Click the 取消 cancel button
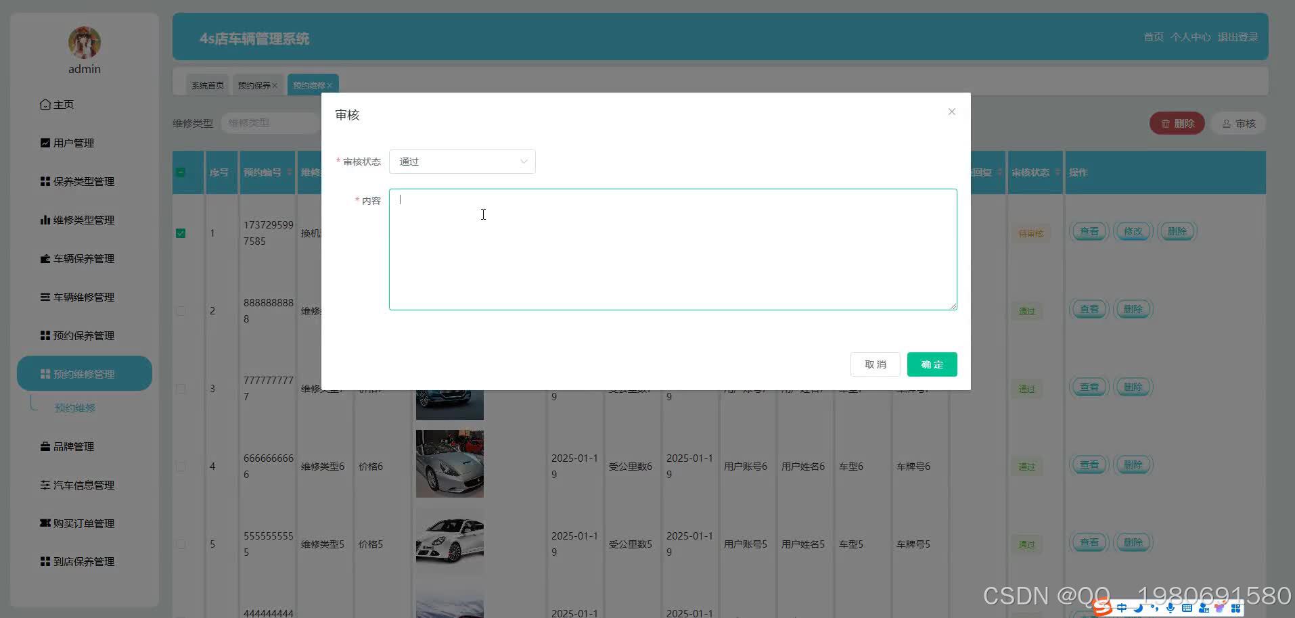 click(875, 364)
